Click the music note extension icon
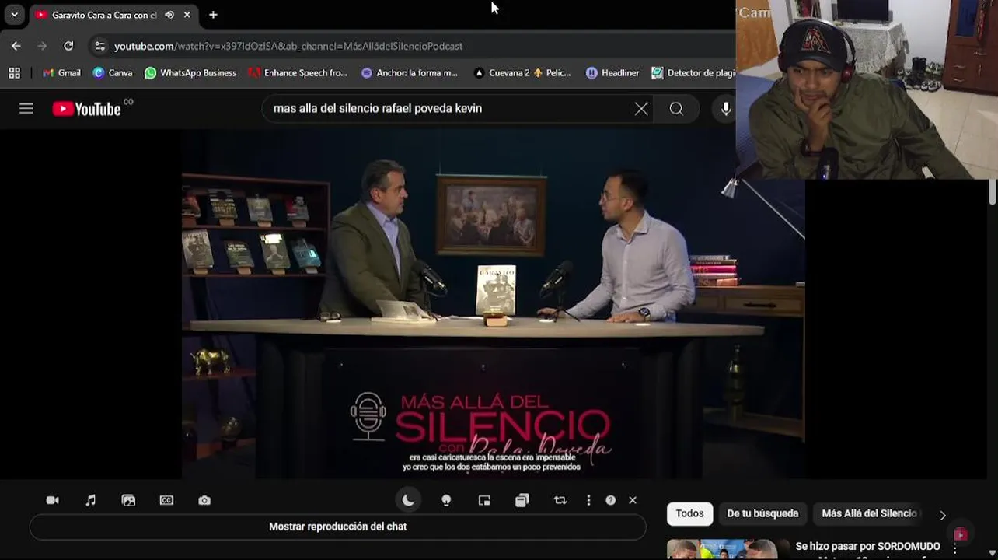998x560 pixels. [90, 500]
